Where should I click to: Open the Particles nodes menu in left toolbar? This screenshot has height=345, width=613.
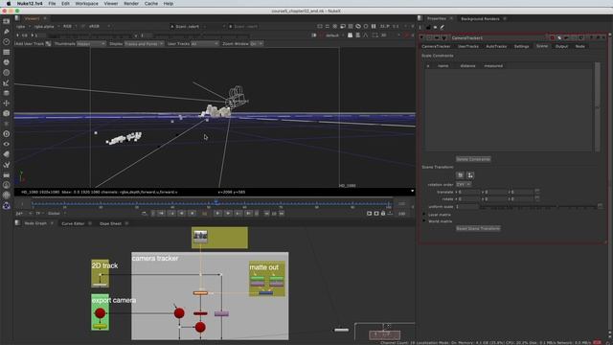[7, 124]
